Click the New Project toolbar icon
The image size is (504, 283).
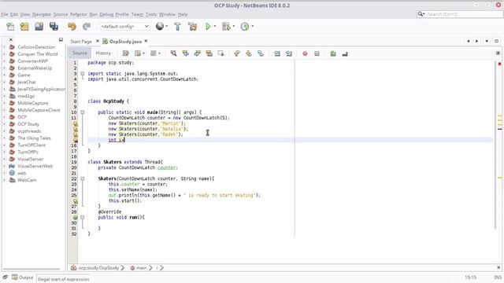coord(24,27)
